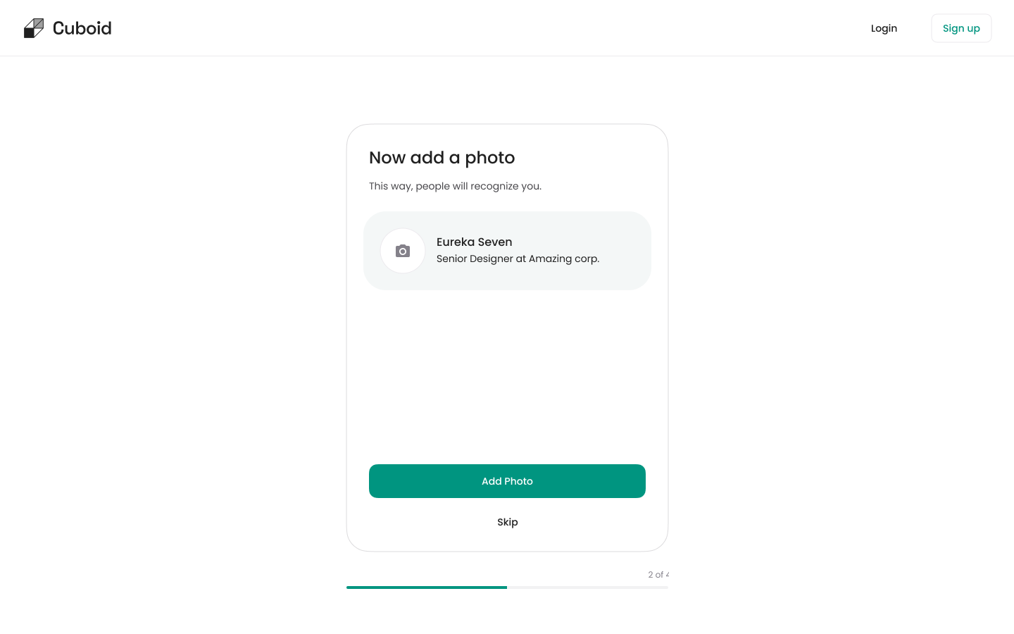Click the "Now add a photo" heading
This screenshot has height=634, width=1014.
[442, 158]
